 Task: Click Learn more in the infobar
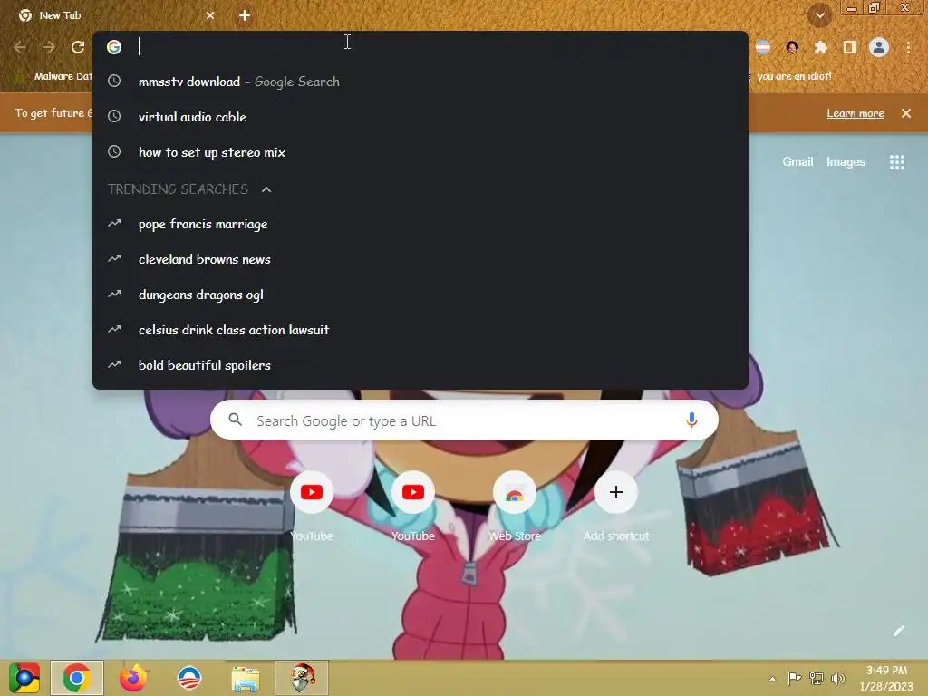click(x=855, y=113)
